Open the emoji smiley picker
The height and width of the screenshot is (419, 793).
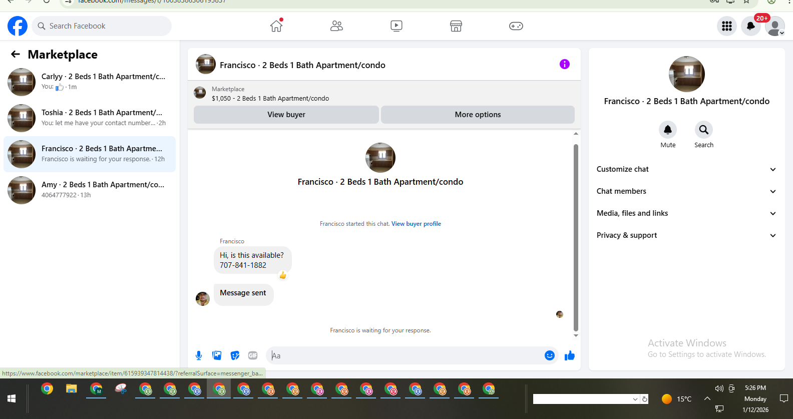click(550, 355)
